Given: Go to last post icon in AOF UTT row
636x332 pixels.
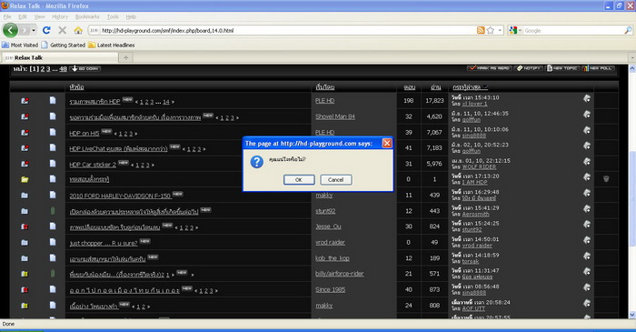Looking at the screenshot, I should [587, 303].
